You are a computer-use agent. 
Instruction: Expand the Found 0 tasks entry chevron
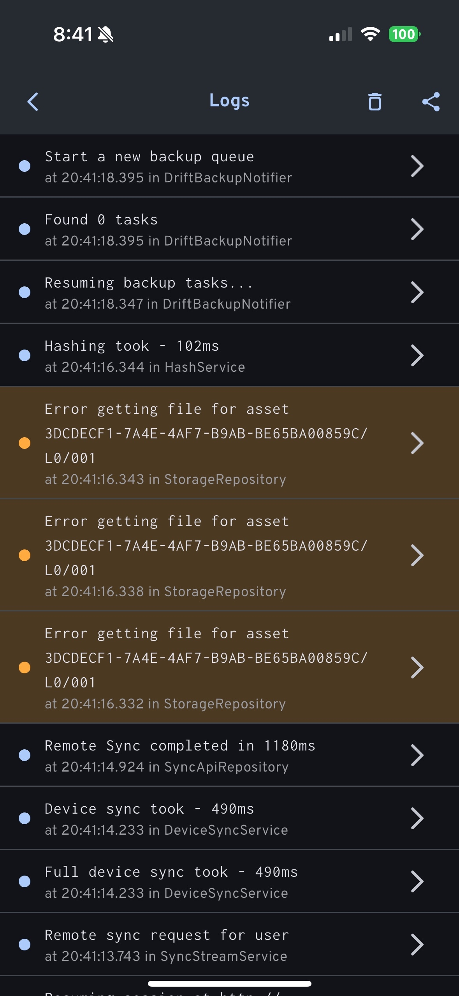417,229
